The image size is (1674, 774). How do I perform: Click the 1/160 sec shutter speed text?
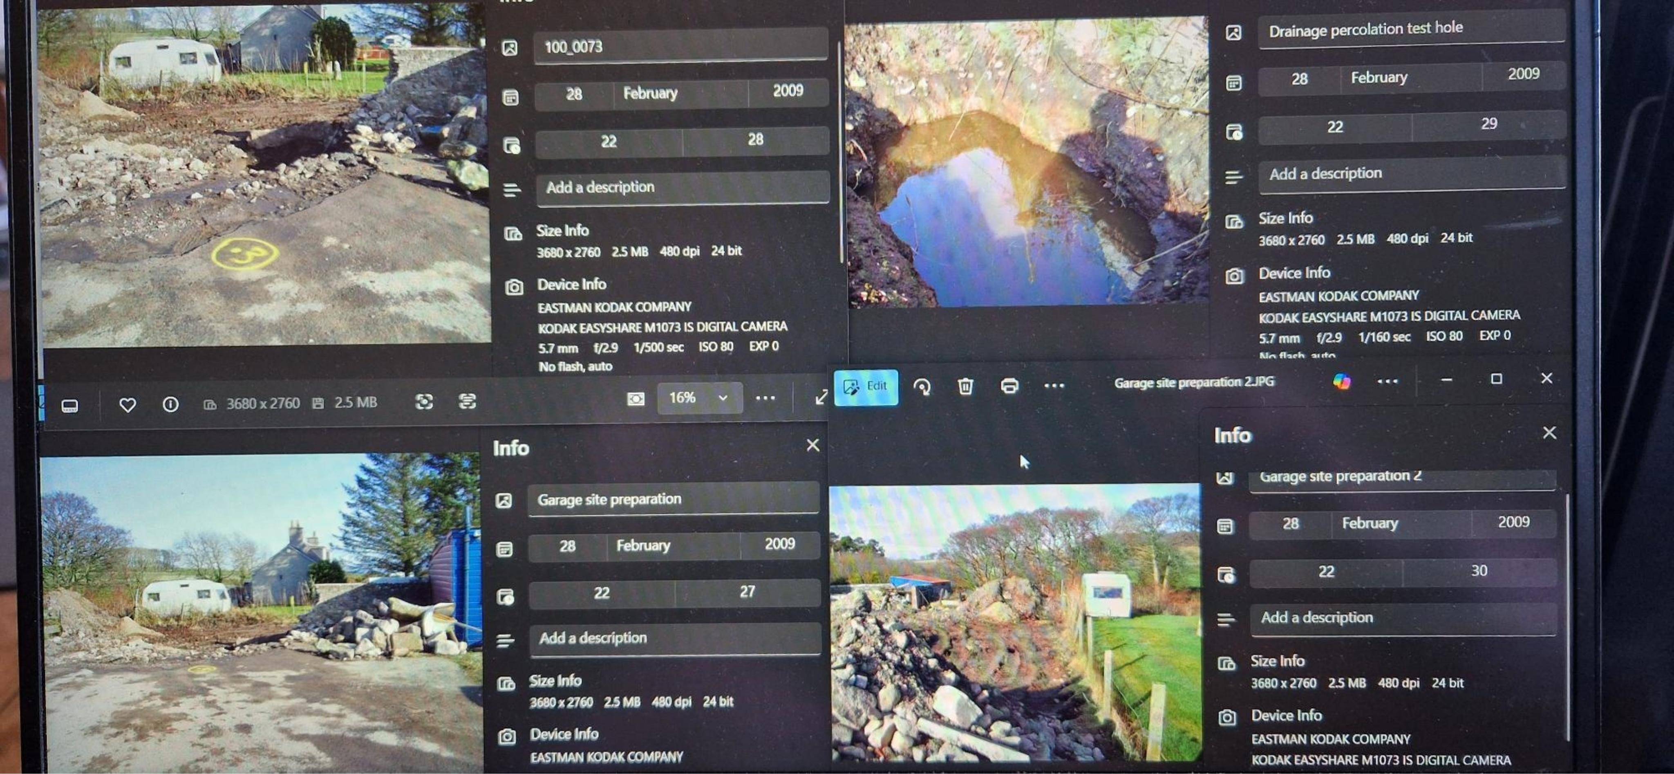[x=1384, y=337]
